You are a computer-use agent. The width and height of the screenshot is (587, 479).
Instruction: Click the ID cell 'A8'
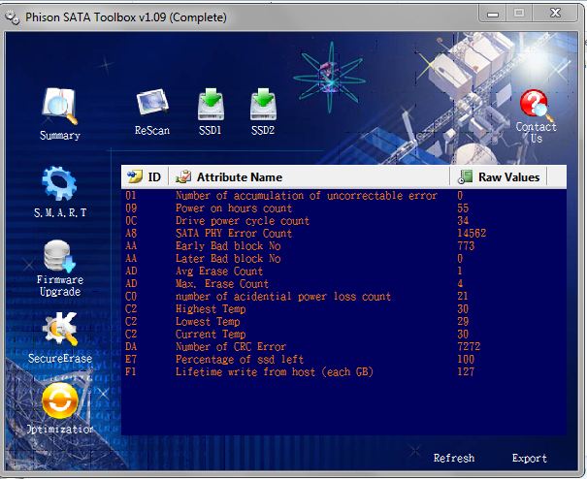[x=131, y=234]
